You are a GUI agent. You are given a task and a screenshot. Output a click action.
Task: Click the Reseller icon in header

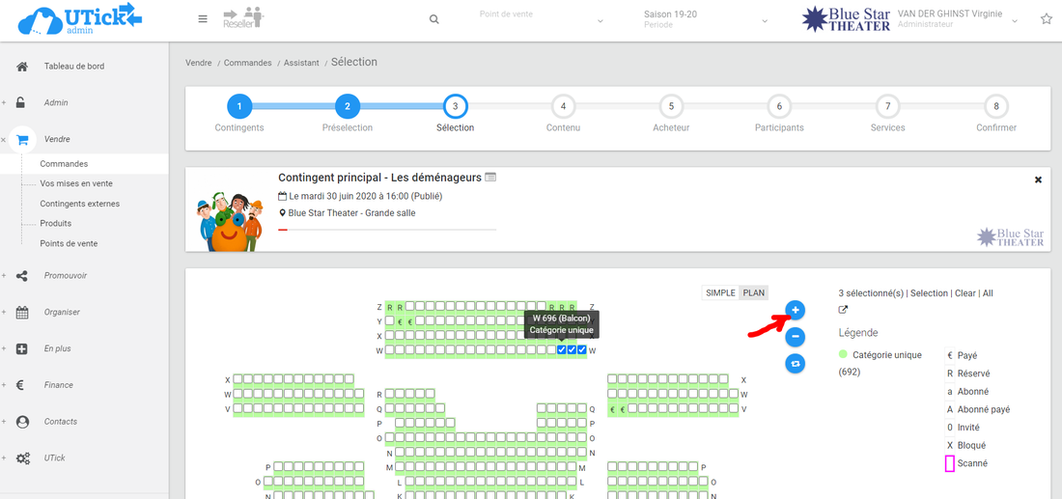(242, 18)
